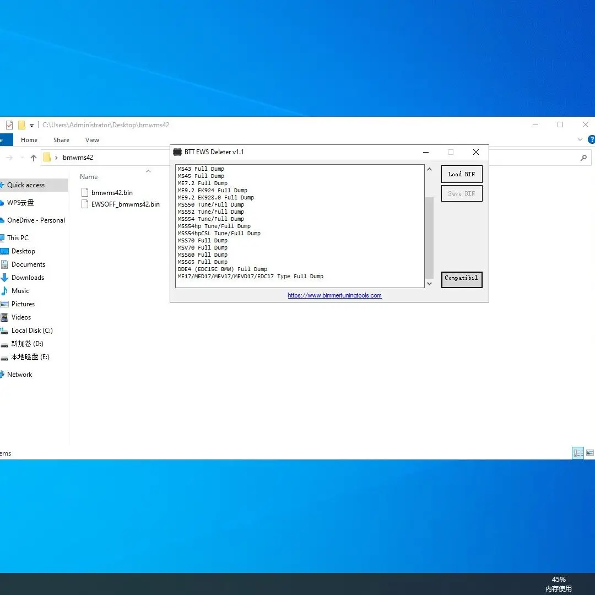Click the scrollbar thumb of the ECU list

tap(430, 237)
